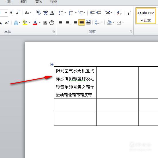Open the Multilevel List dropdown arrow
The width and height of the screenshot is (158, 158).
coord(84,13)
